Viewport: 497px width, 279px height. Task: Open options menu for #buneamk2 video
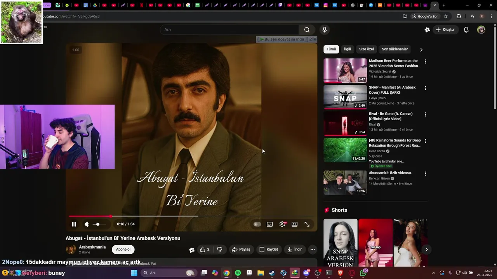point(426,174)
